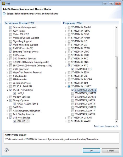
Task: Select the STM32F4XX WWDG row
Action: (x=81, y=121)
